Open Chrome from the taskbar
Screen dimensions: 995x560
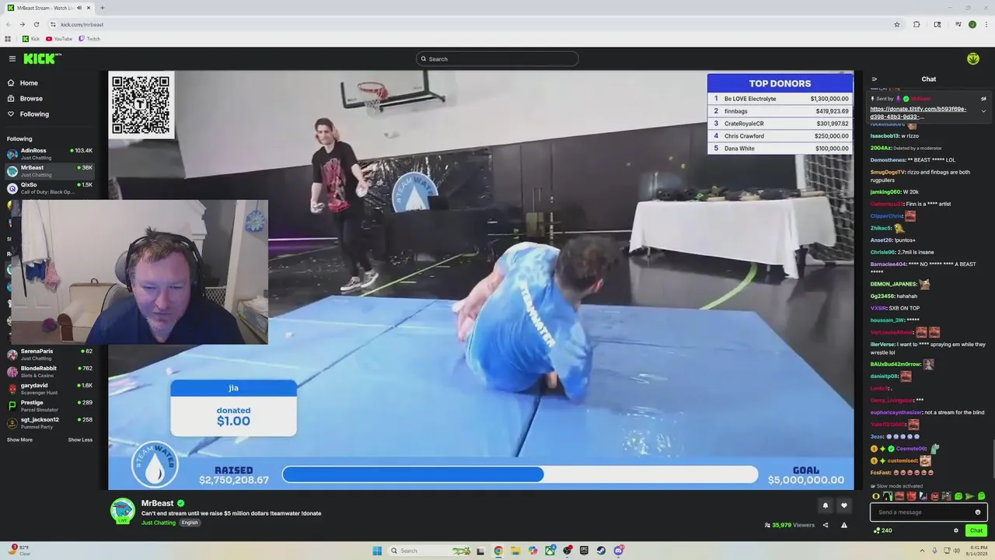(x=498, y=551)
